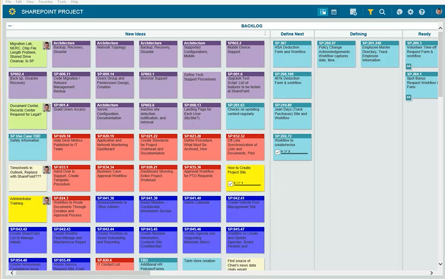Image resolution: width=445 pixels, height=279 pixels.
Task: Open the SP:267 HSA Deduction card
Action: [292, 51]
